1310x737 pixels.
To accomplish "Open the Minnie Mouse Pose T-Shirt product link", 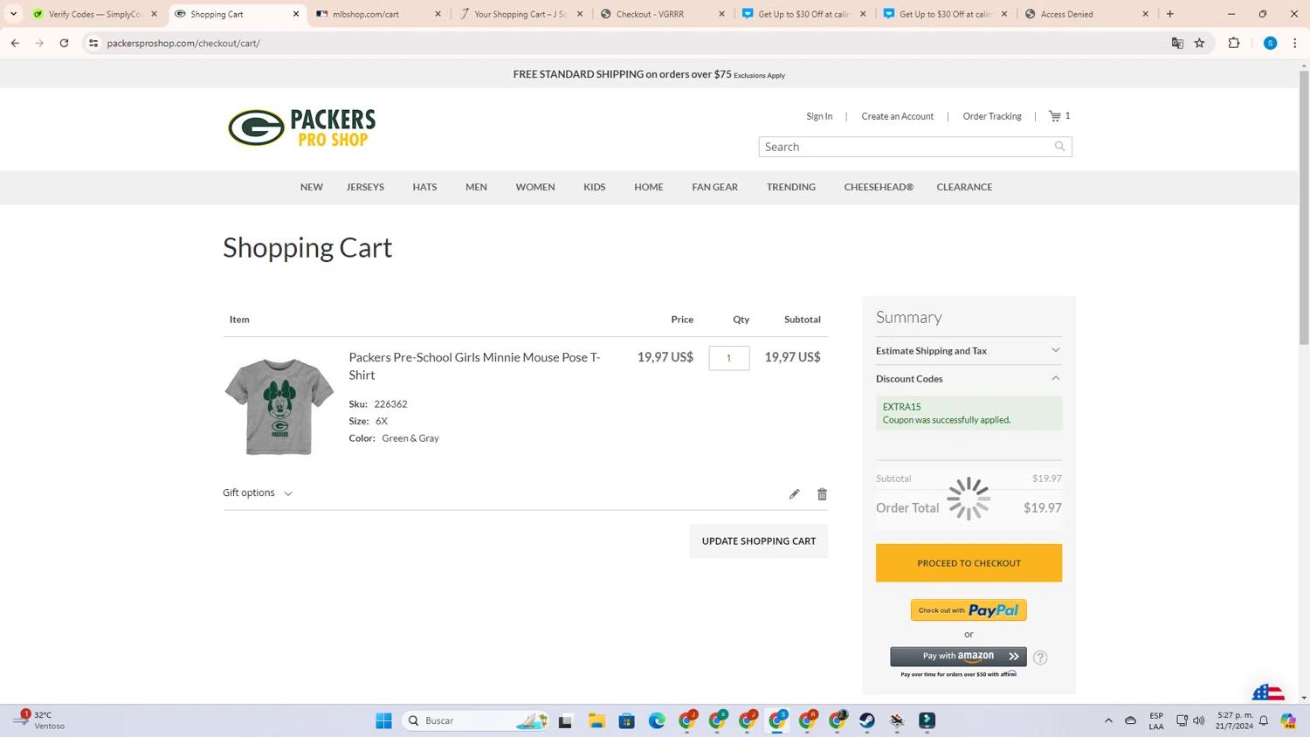I will pos(475,366).
